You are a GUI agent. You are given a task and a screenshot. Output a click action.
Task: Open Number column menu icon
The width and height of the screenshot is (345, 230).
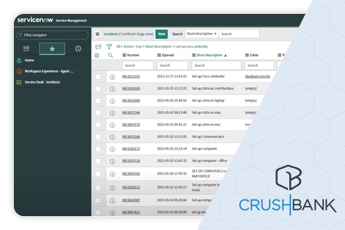(x=124, y=55)
